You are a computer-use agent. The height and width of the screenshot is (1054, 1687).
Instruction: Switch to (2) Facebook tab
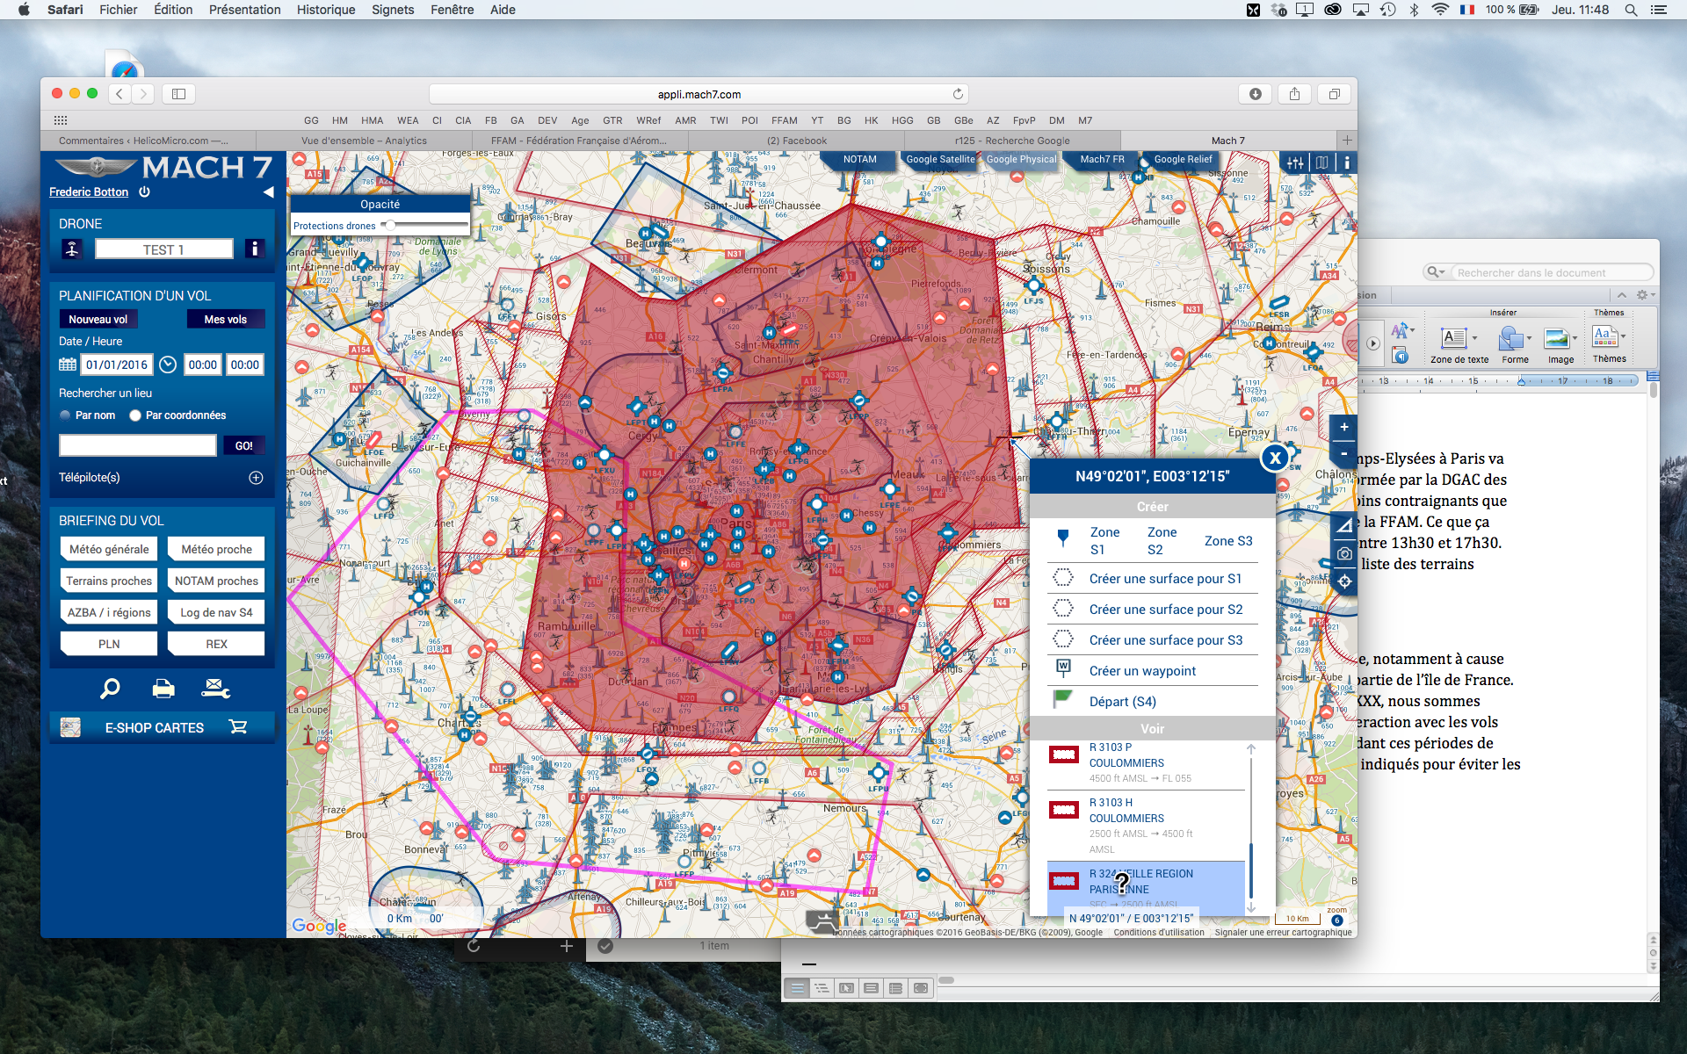(796, 141)
